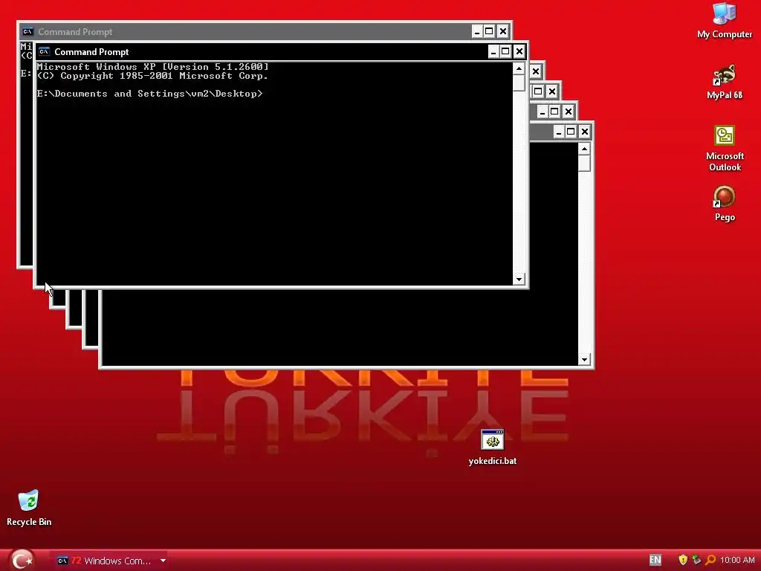761x571 pixels.
Task: Click the front window scrollbar up arrow
Action: (x=519, y=69)
